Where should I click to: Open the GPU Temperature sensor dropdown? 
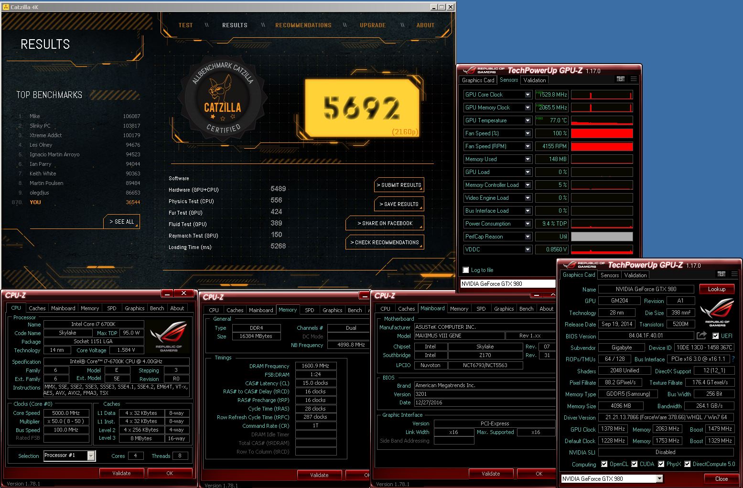pos(528,120)
